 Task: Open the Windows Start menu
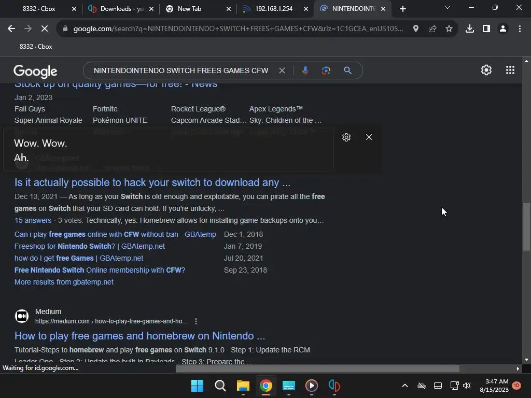197,386
